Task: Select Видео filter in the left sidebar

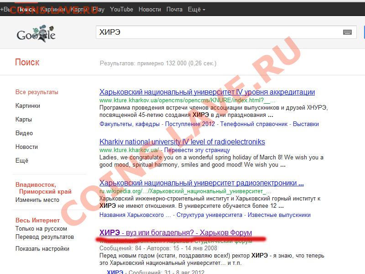Action: tap(24, 133)
